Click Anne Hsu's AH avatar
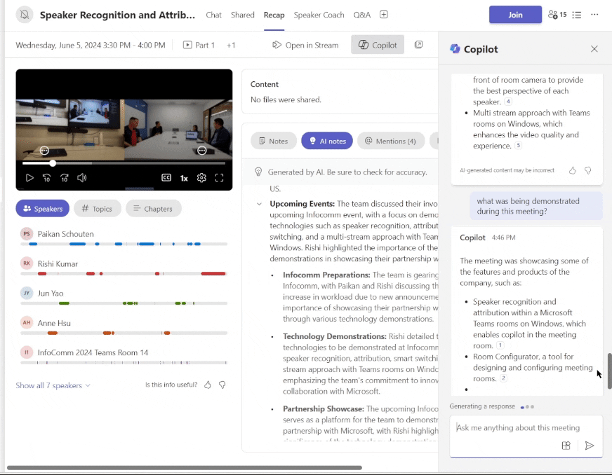The image size is (612, 475). click(27, 323)
